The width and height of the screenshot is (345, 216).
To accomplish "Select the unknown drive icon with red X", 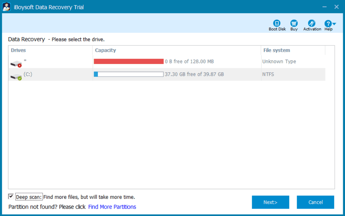I will click(x=16, y=64).
